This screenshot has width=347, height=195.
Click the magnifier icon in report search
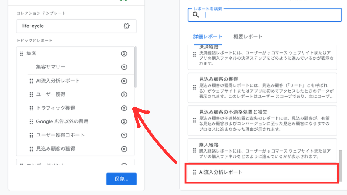196,15
